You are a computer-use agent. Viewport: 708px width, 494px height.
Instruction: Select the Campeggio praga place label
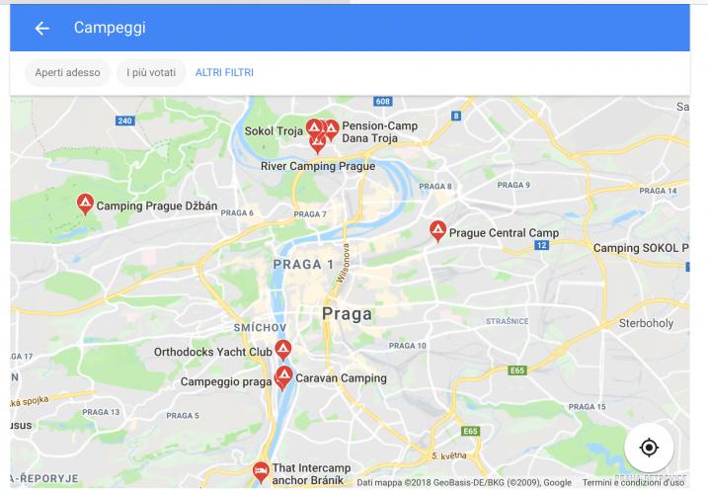coord(226,382)
